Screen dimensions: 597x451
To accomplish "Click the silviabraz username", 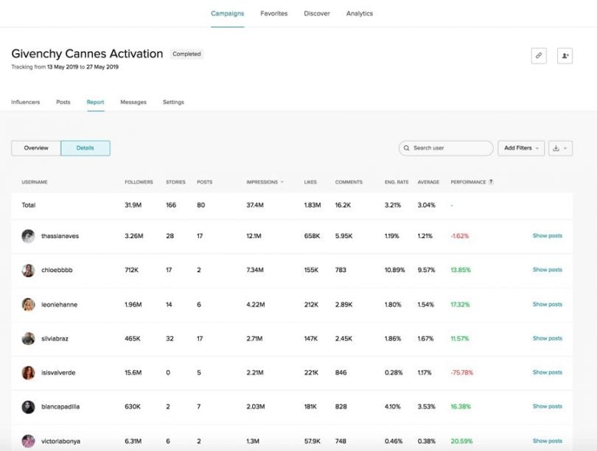I will (x=55, y=338).
